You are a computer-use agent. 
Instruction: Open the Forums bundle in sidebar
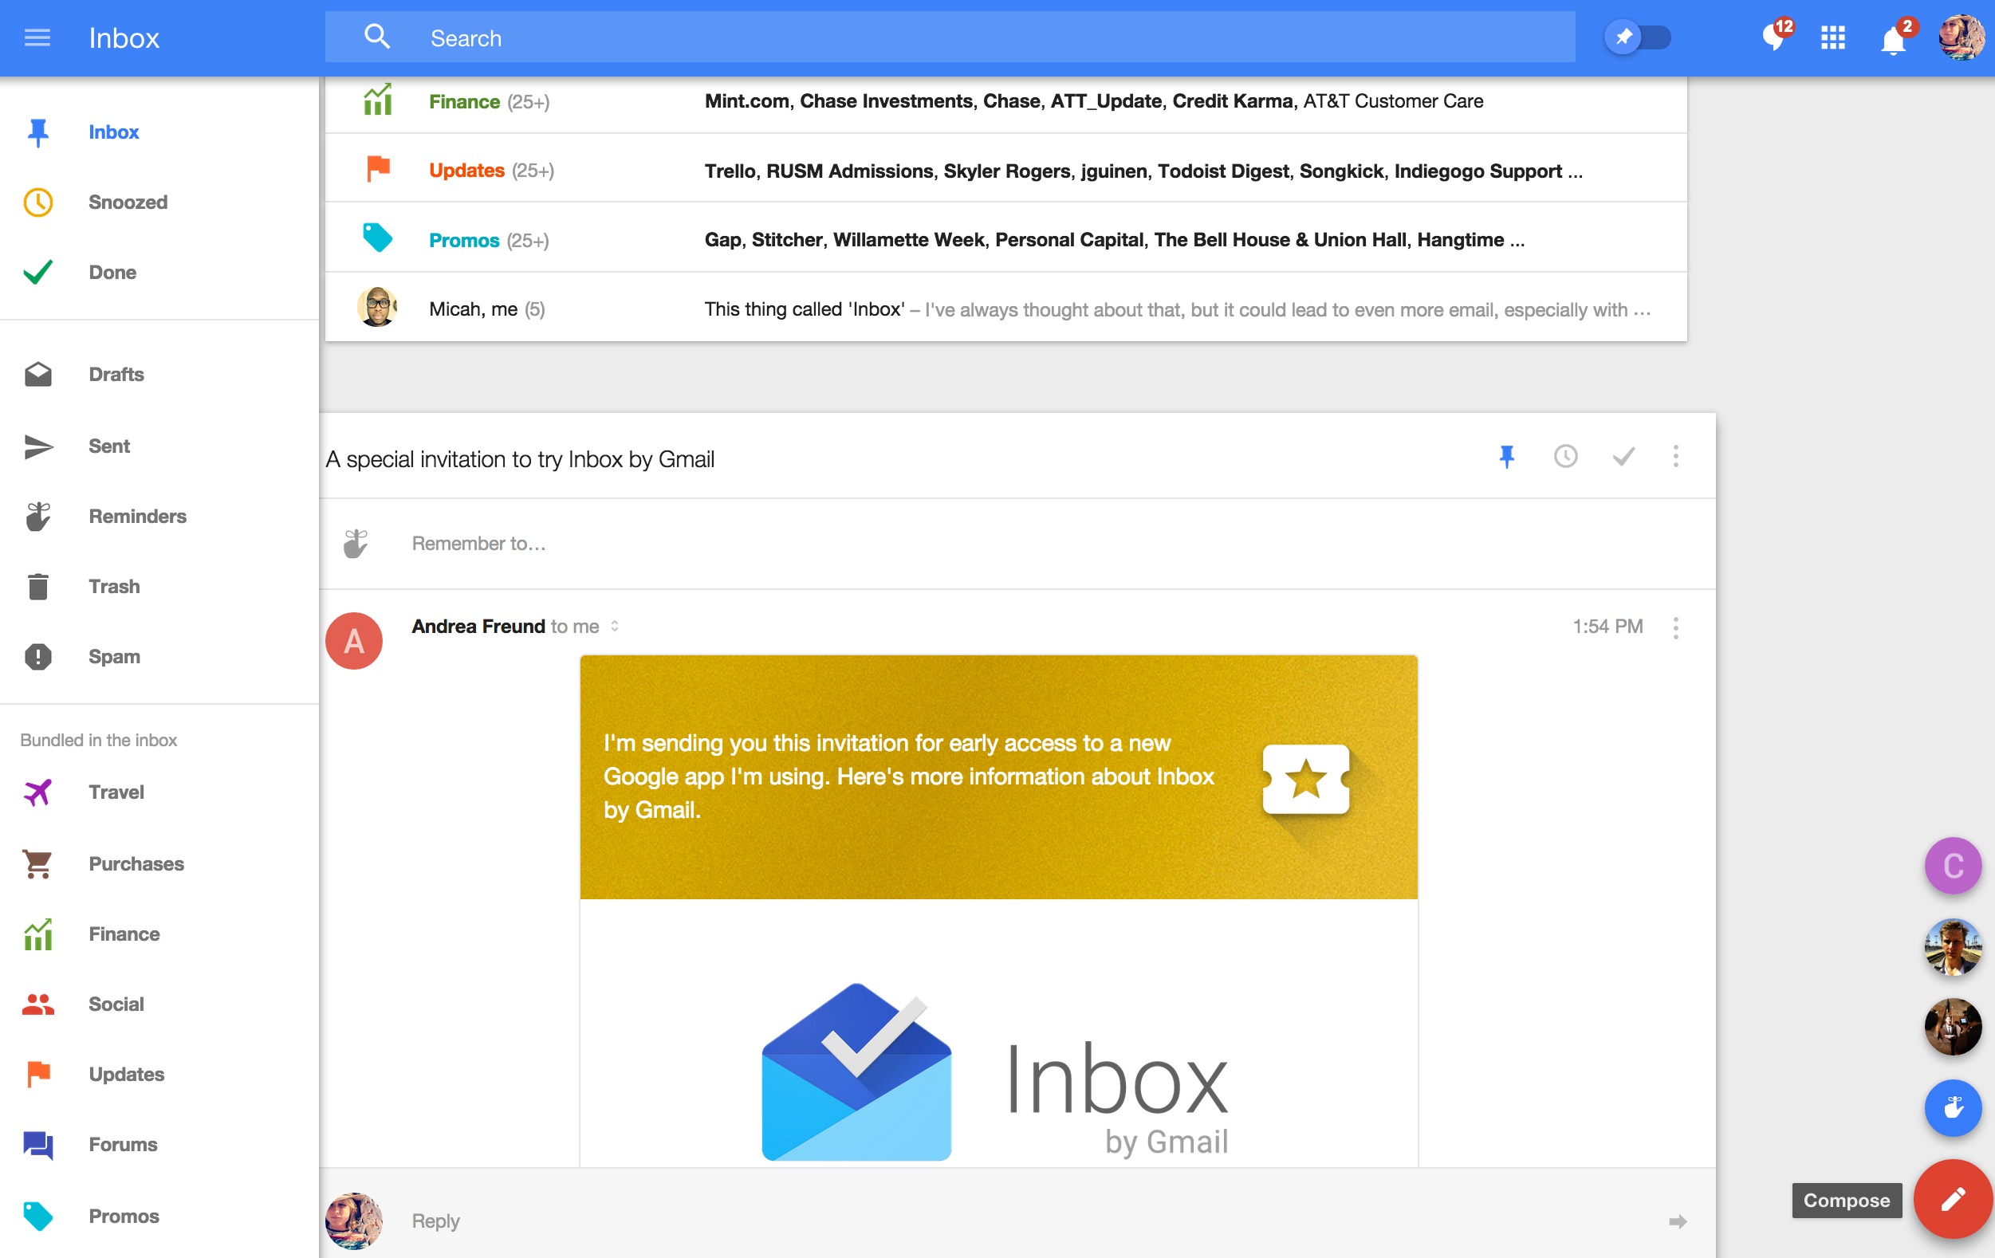(x=159, y=1145)
